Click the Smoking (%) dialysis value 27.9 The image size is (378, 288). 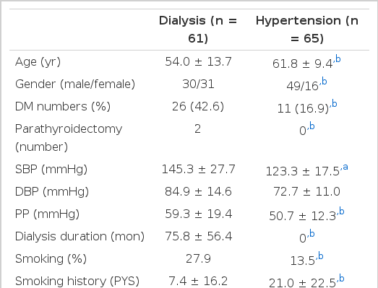coord(198,259)
